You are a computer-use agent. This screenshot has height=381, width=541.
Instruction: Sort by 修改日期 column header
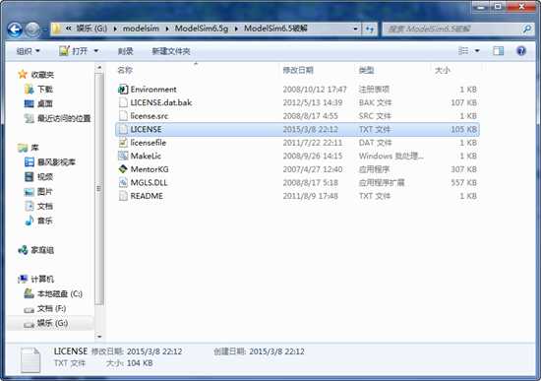pyautogui.click(x=298, y=70)
